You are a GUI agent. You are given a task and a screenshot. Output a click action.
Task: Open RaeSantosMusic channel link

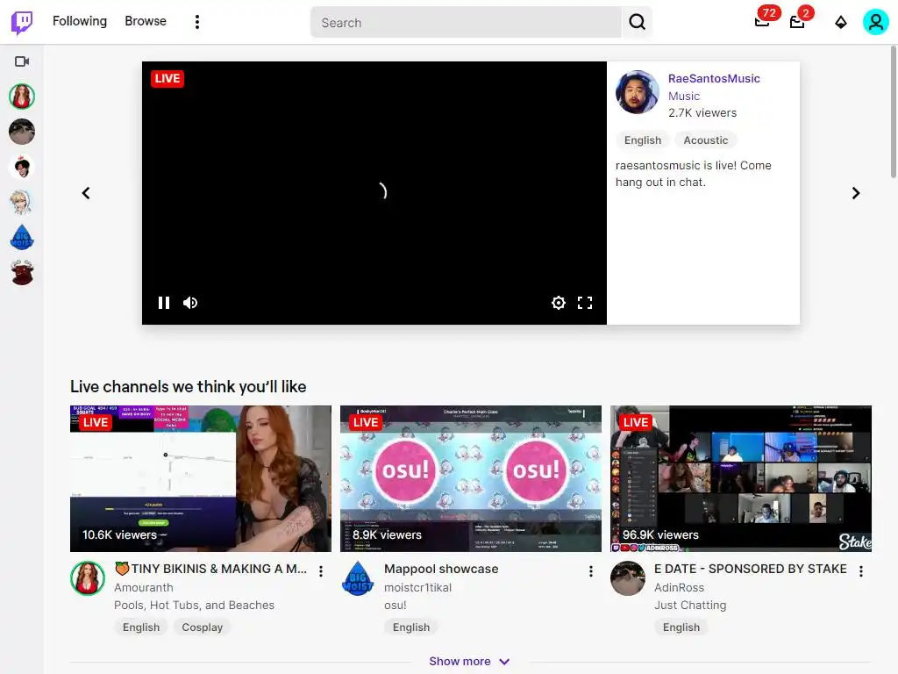point(714,78)
